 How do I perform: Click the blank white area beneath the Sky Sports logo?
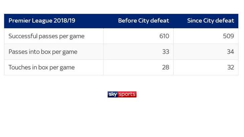(x=122, y=117)
